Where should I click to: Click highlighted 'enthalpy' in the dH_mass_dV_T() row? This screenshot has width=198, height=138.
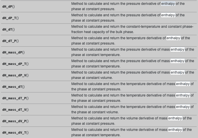[175, 130]
